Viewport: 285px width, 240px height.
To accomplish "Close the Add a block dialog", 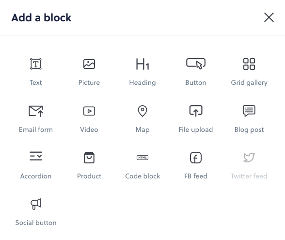I will [x=269, y=17].
